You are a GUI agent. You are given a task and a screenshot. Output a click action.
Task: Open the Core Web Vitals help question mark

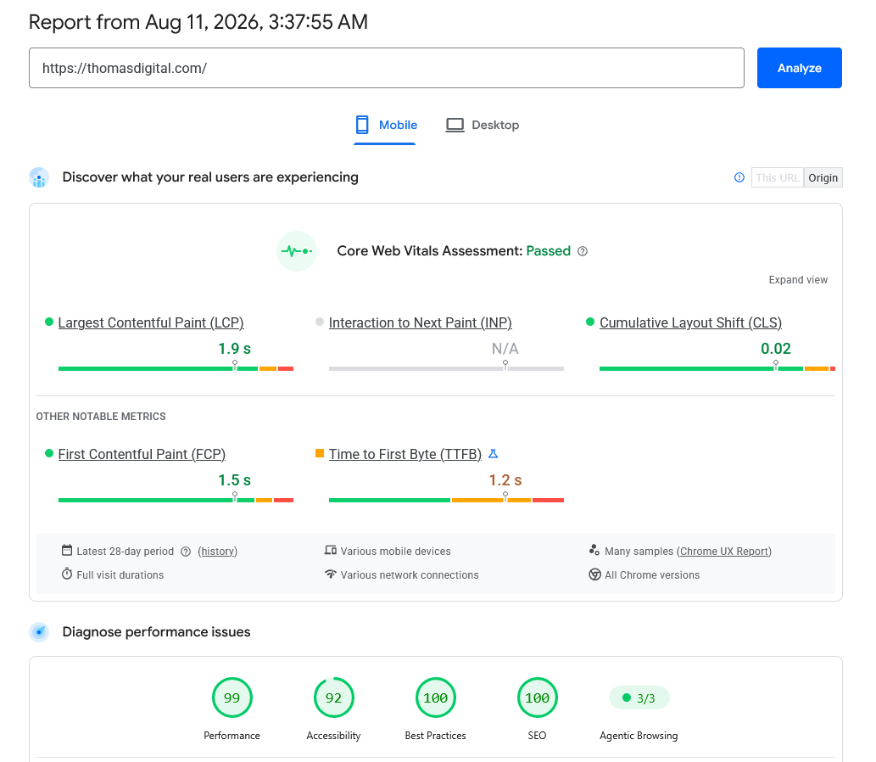coord(583,251)
